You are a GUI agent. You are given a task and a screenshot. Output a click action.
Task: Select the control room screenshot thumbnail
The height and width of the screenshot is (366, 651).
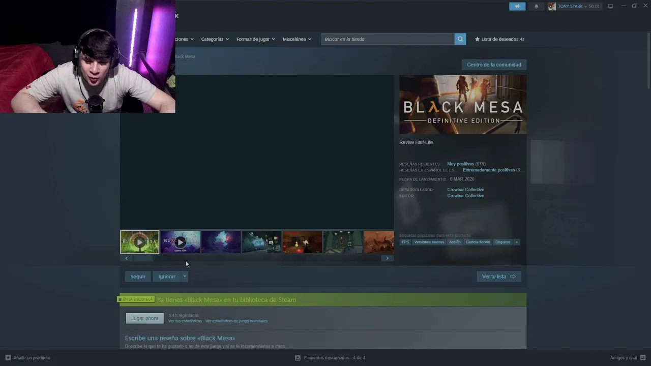(x=262, y=242)
